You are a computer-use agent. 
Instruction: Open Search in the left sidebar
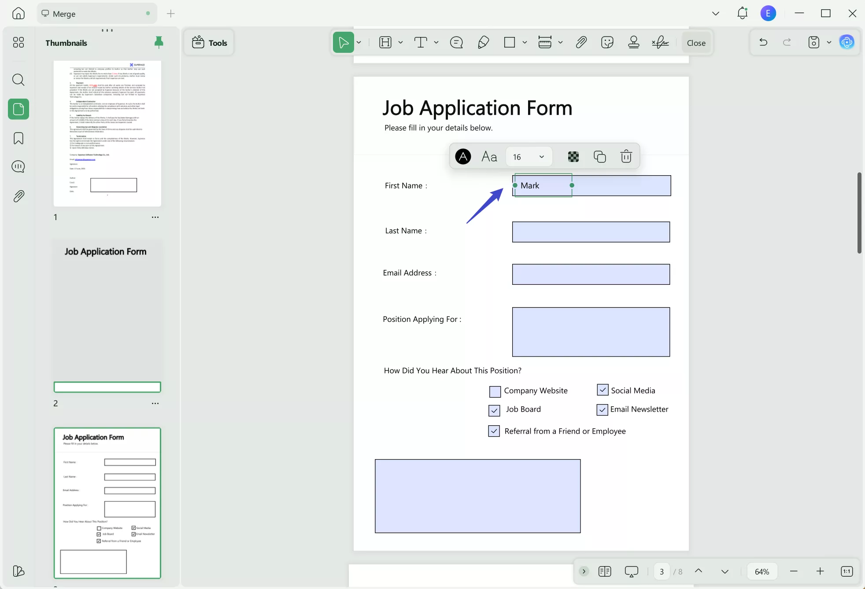(18, 80)
